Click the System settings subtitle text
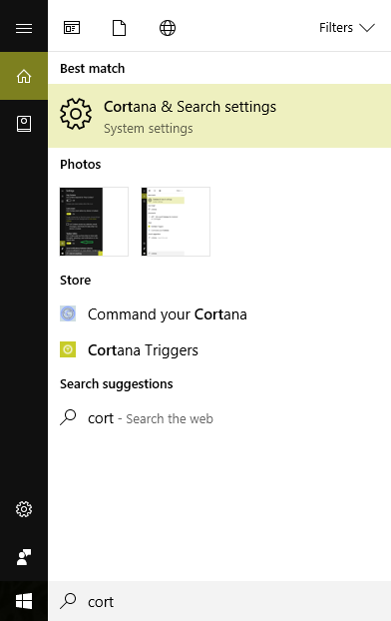Image resolution: width=391 pixels, height=621 pixels. pyautogui.click(x=149, y=129)
